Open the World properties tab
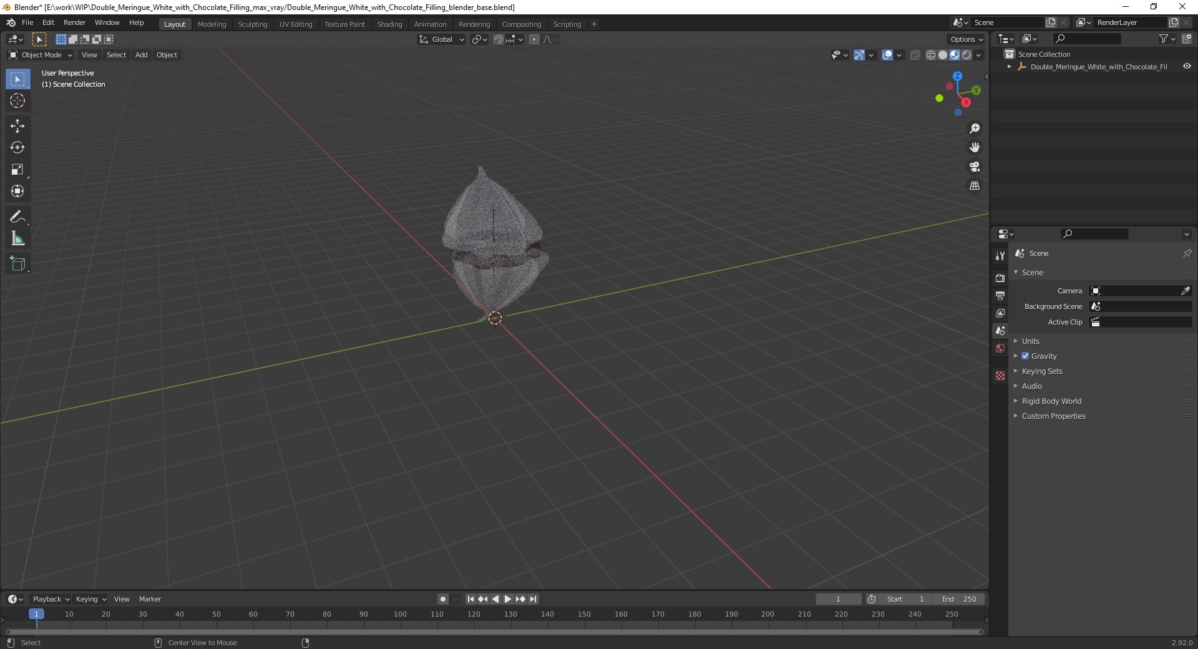 tap(1000, 348)
